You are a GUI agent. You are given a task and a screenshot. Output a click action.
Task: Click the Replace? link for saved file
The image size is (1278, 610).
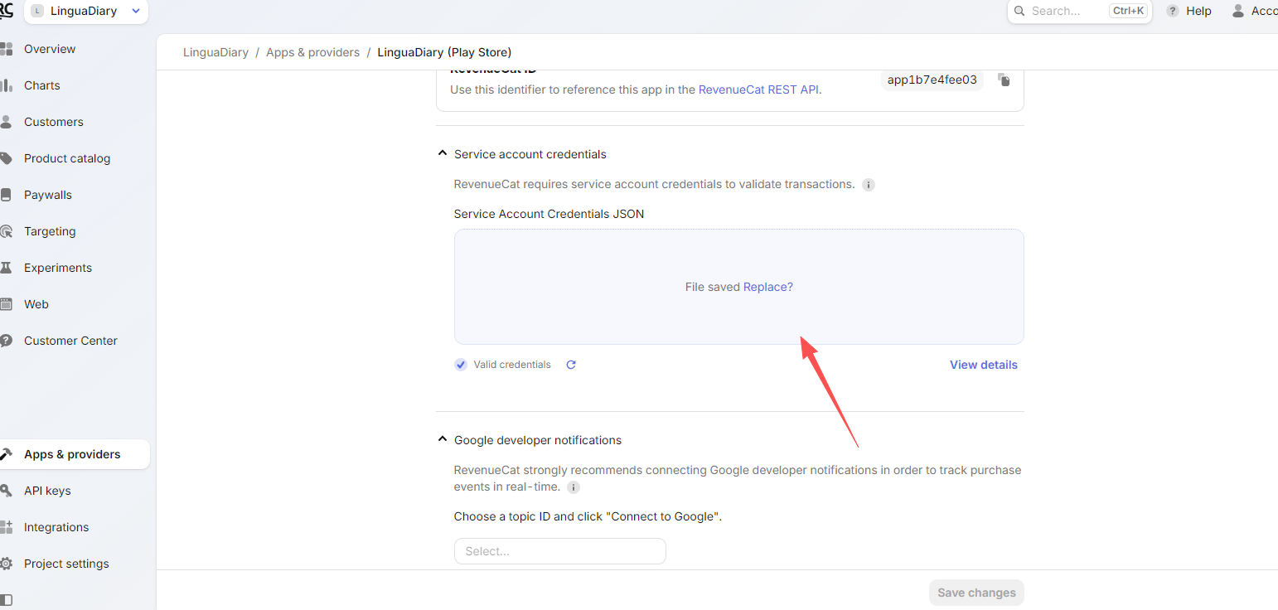coord(768,287)
